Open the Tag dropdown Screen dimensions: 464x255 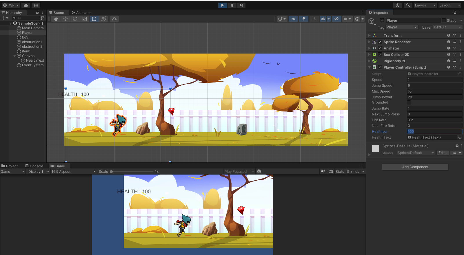click(x=402, y=27)
